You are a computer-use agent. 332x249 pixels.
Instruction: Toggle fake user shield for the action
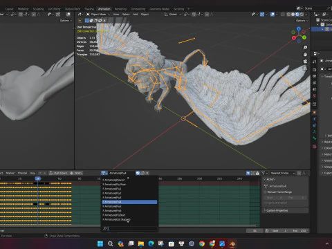(138, 173)
